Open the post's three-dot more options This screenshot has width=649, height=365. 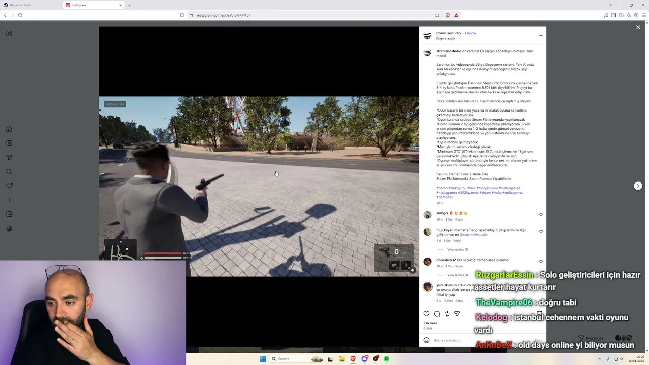pos(540,35)
